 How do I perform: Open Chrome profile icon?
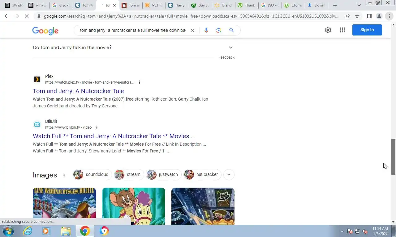[x=379, y=16]
